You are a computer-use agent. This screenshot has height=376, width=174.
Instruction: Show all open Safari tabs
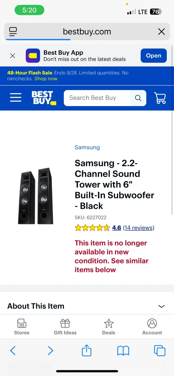160,351
